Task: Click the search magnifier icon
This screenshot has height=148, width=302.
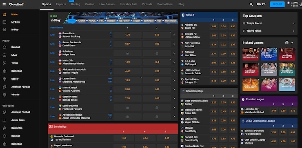Action: 251,4
